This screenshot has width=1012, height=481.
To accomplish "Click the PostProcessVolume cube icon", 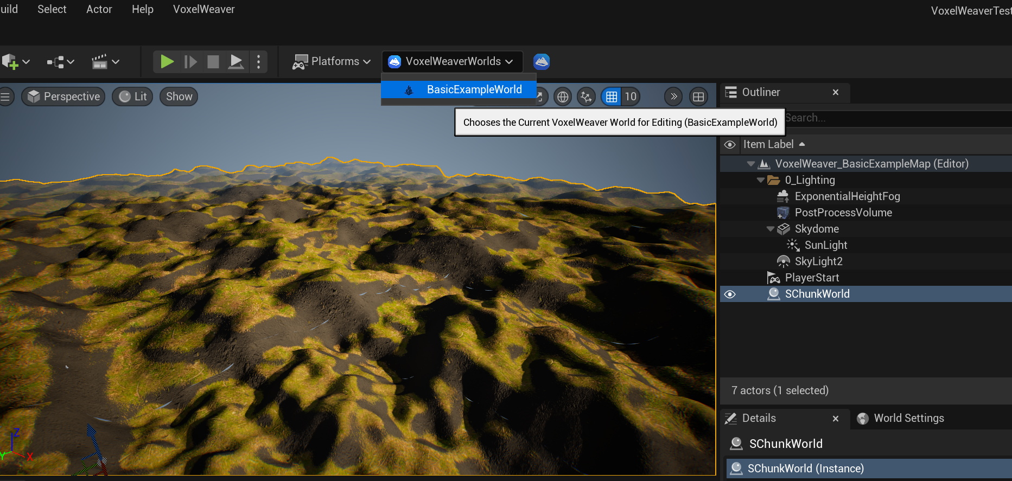I will [783, 213].
